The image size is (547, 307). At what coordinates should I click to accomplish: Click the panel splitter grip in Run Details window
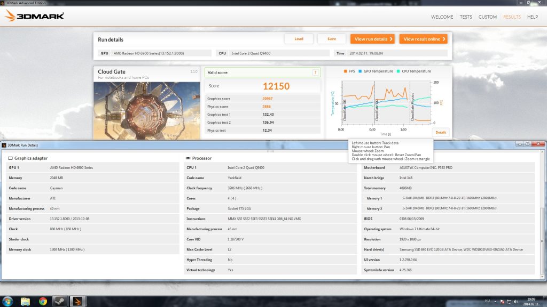point(270,151)
